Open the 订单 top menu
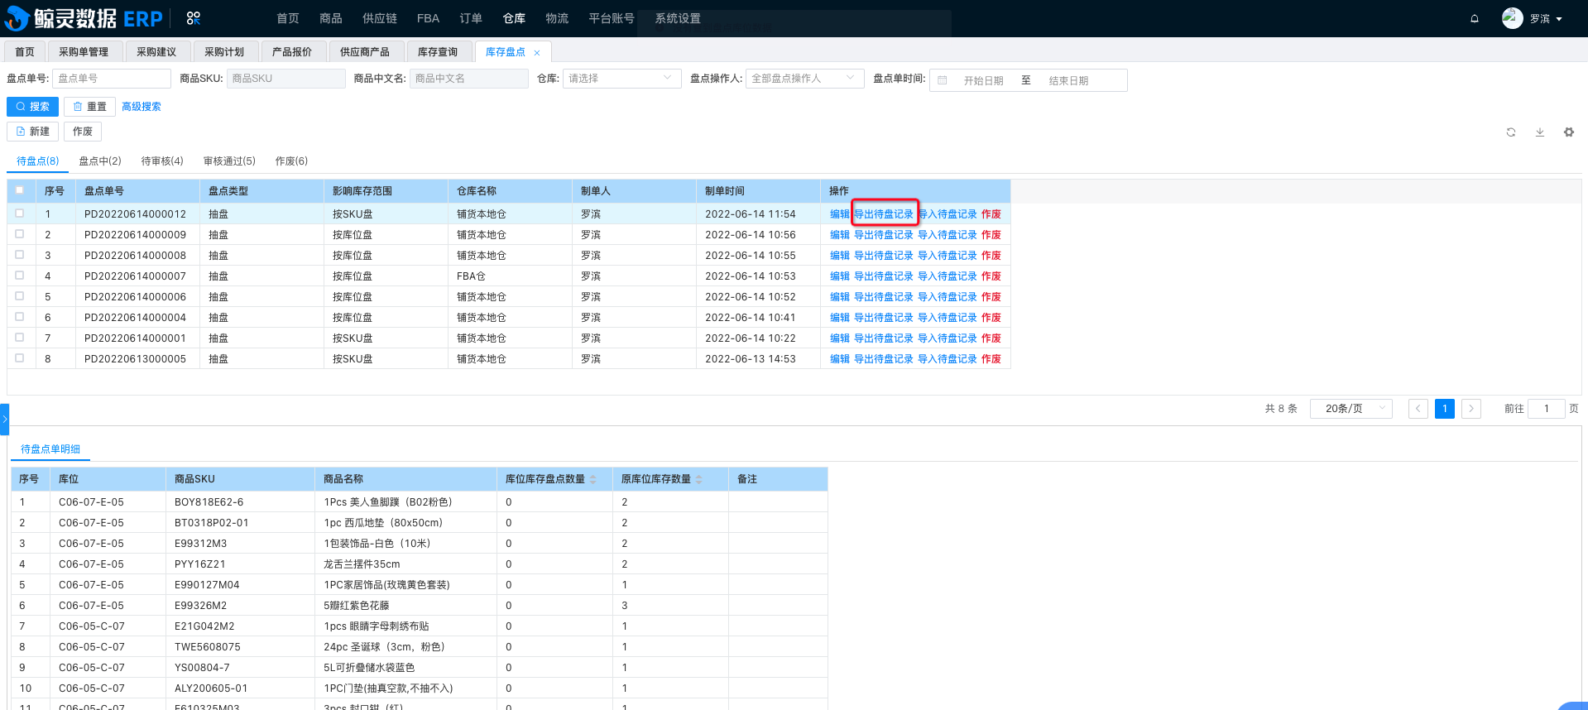Viewport: 1588px width, 710px height. [471, 18]
